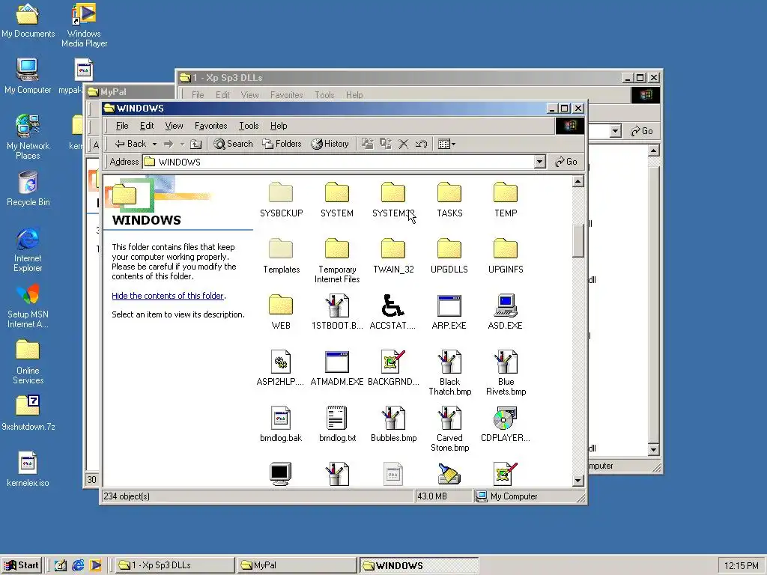
Task: Select the ACCSTAT accessibility file
Action: [392, 312]
